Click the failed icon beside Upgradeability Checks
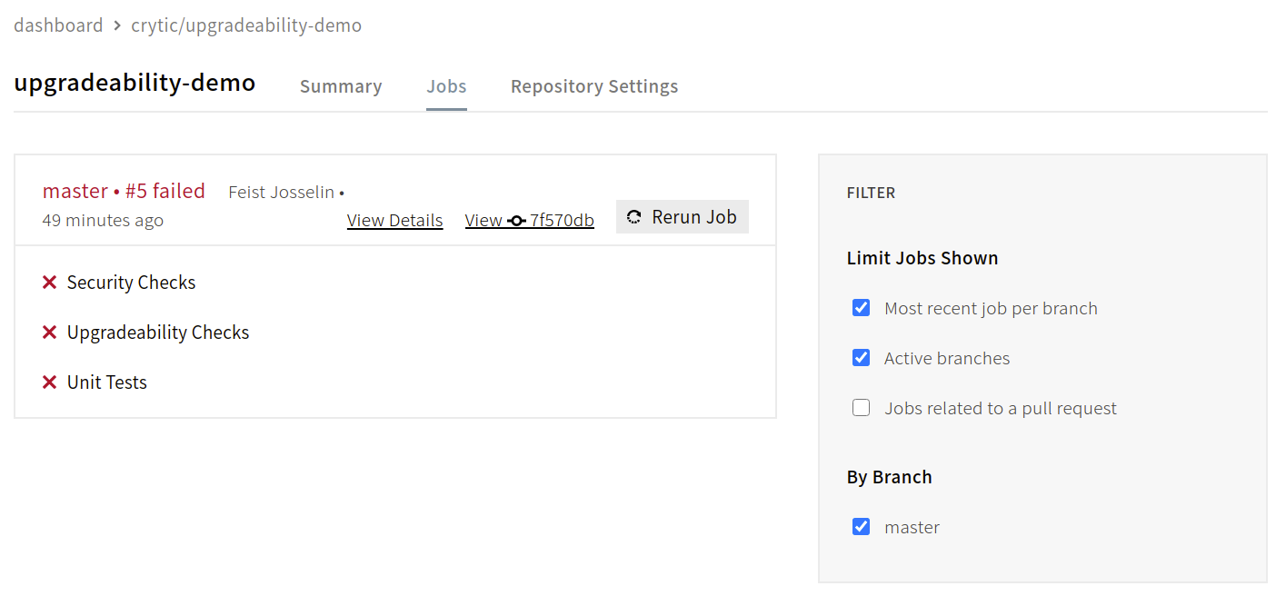 (x=50, y=333)
